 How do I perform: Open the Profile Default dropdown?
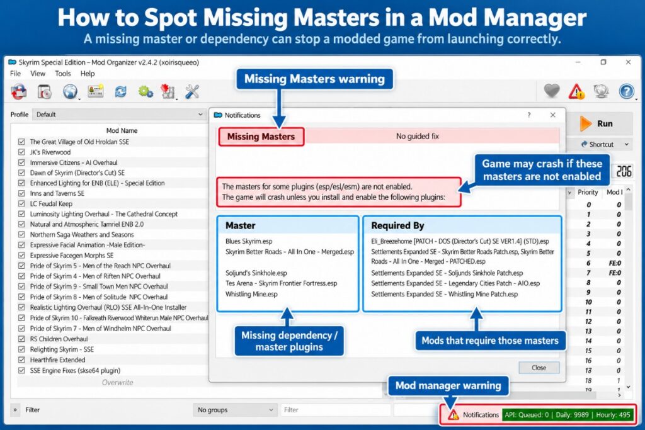[x=119, y=115]
